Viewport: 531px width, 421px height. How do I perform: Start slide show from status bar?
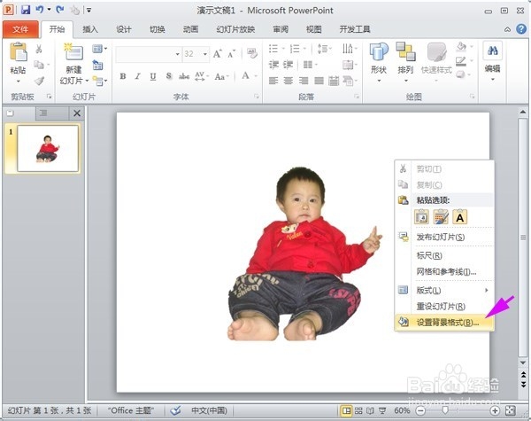click(382, 411)
